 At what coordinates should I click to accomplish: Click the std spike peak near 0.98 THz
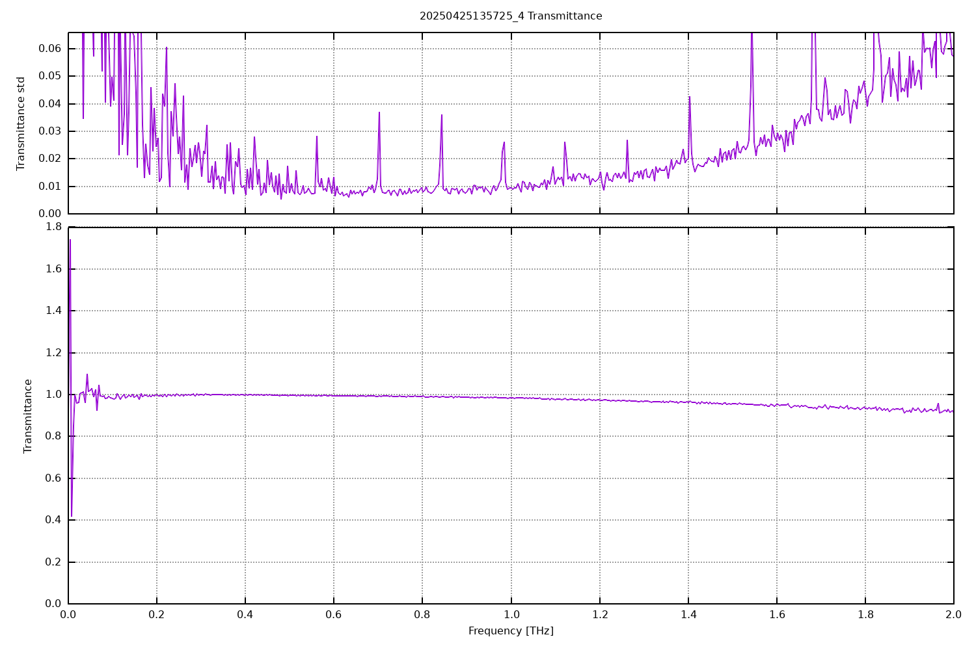pyautogui.click(x=504, y=142)
